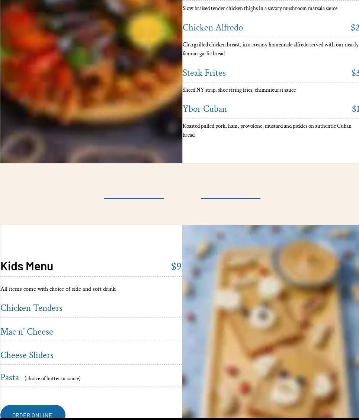Click the Ybor Cuban price
The height and width of the screenshot is (420, 359).
coord(355,109)
